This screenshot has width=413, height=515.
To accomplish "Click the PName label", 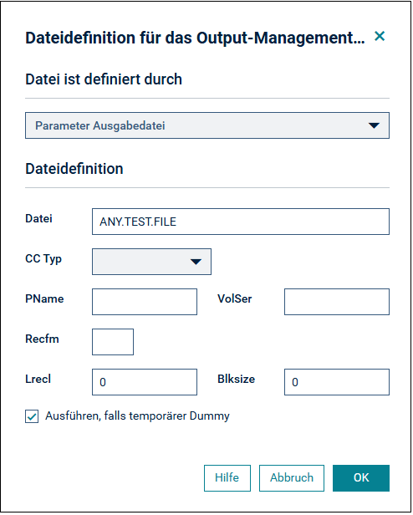I will pyautogui.click(x=44, y=299).
